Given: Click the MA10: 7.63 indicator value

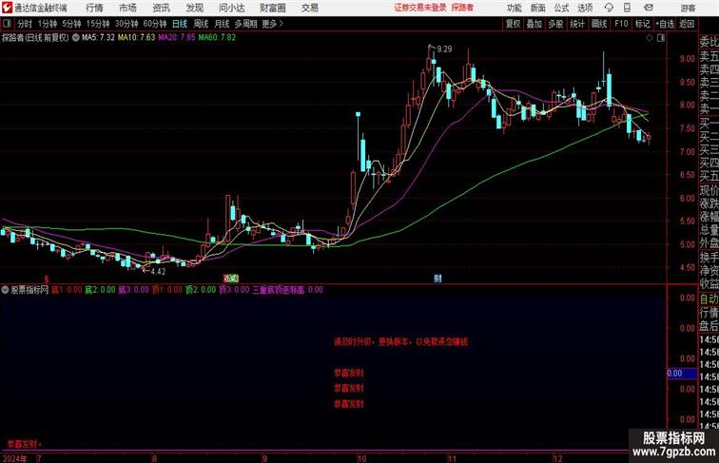Looking at the screenshot, I should click(x=136, y=38).
